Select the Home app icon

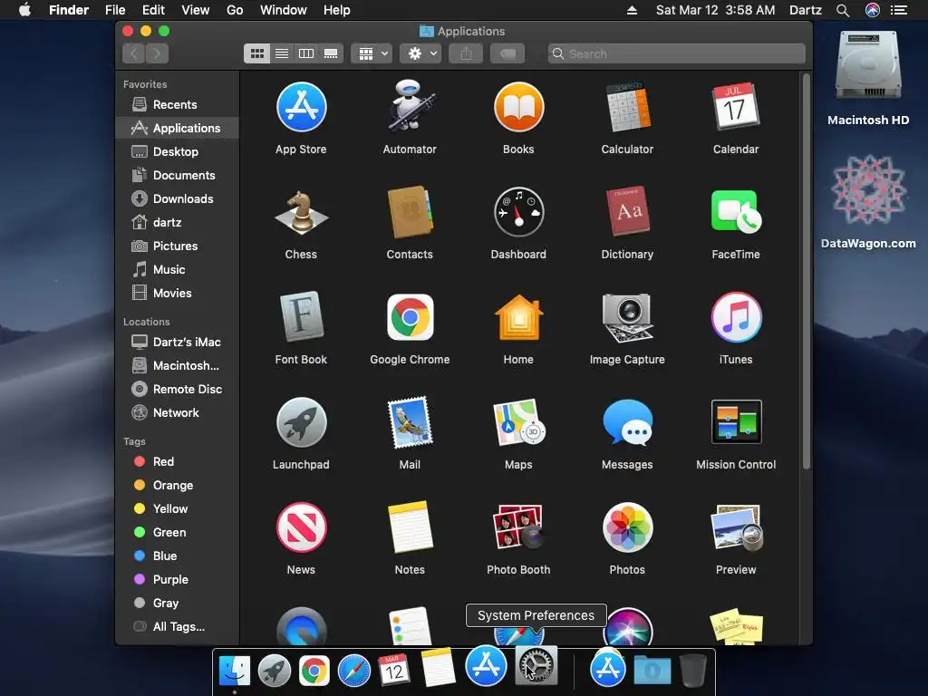[x=518, y=317]
